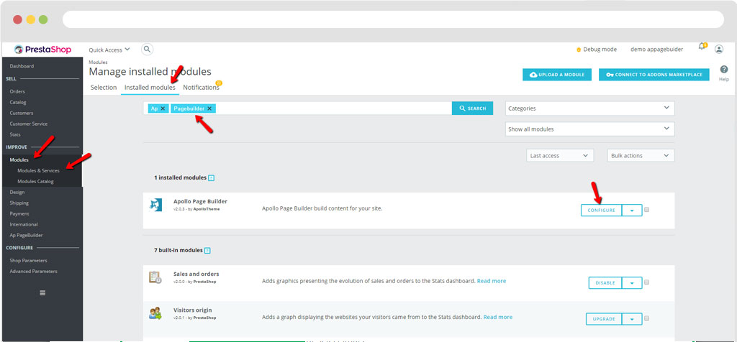Tick the Apollo Page Builder checkbox

click(647, 210)
